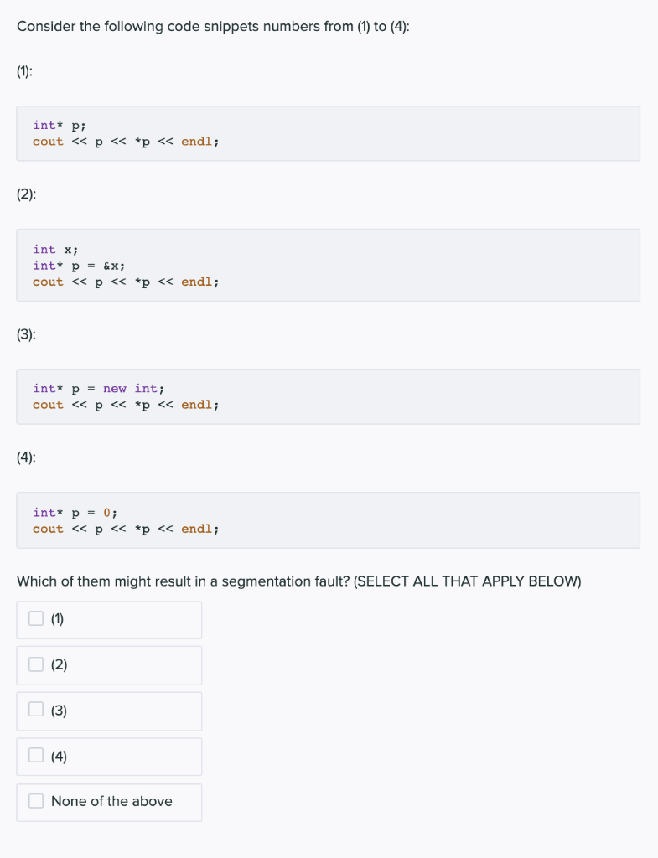Click the snippet where p equals 0
Viewport: 658px width, 858px height.
click(329, 520)
